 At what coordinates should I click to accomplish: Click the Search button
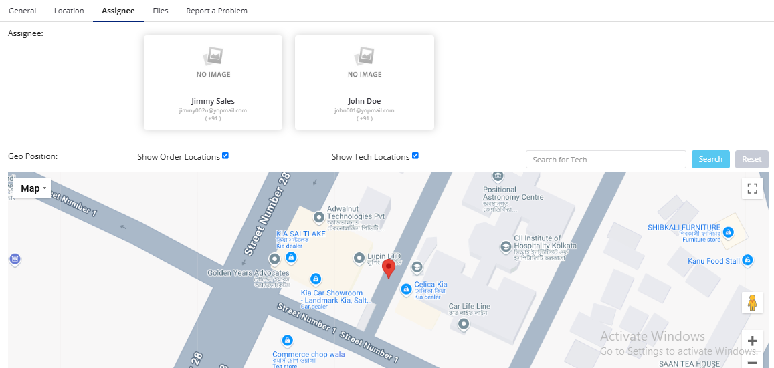pyautogui.click(x=711, y=159)
